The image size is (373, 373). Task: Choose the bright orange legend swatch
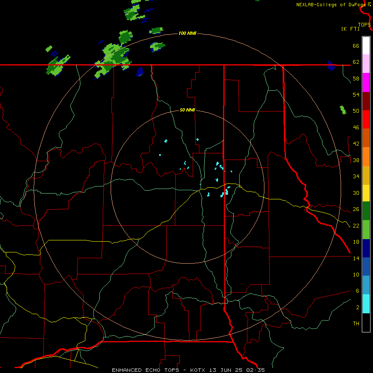(x=366, y=157)
